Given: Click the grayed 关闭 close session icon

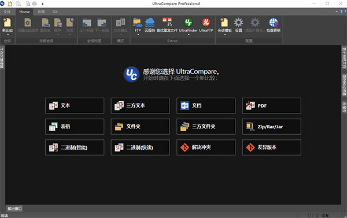Looking at the screenshot, I should click(70, 23).
